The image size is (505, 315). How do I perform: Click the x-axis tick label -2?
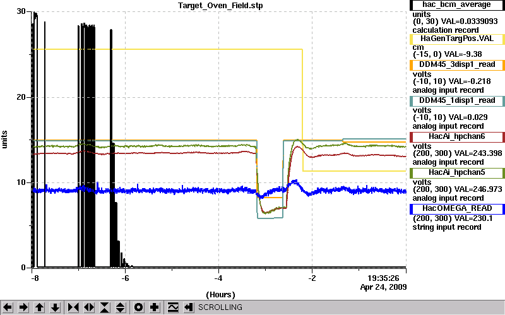pos(311,278)
